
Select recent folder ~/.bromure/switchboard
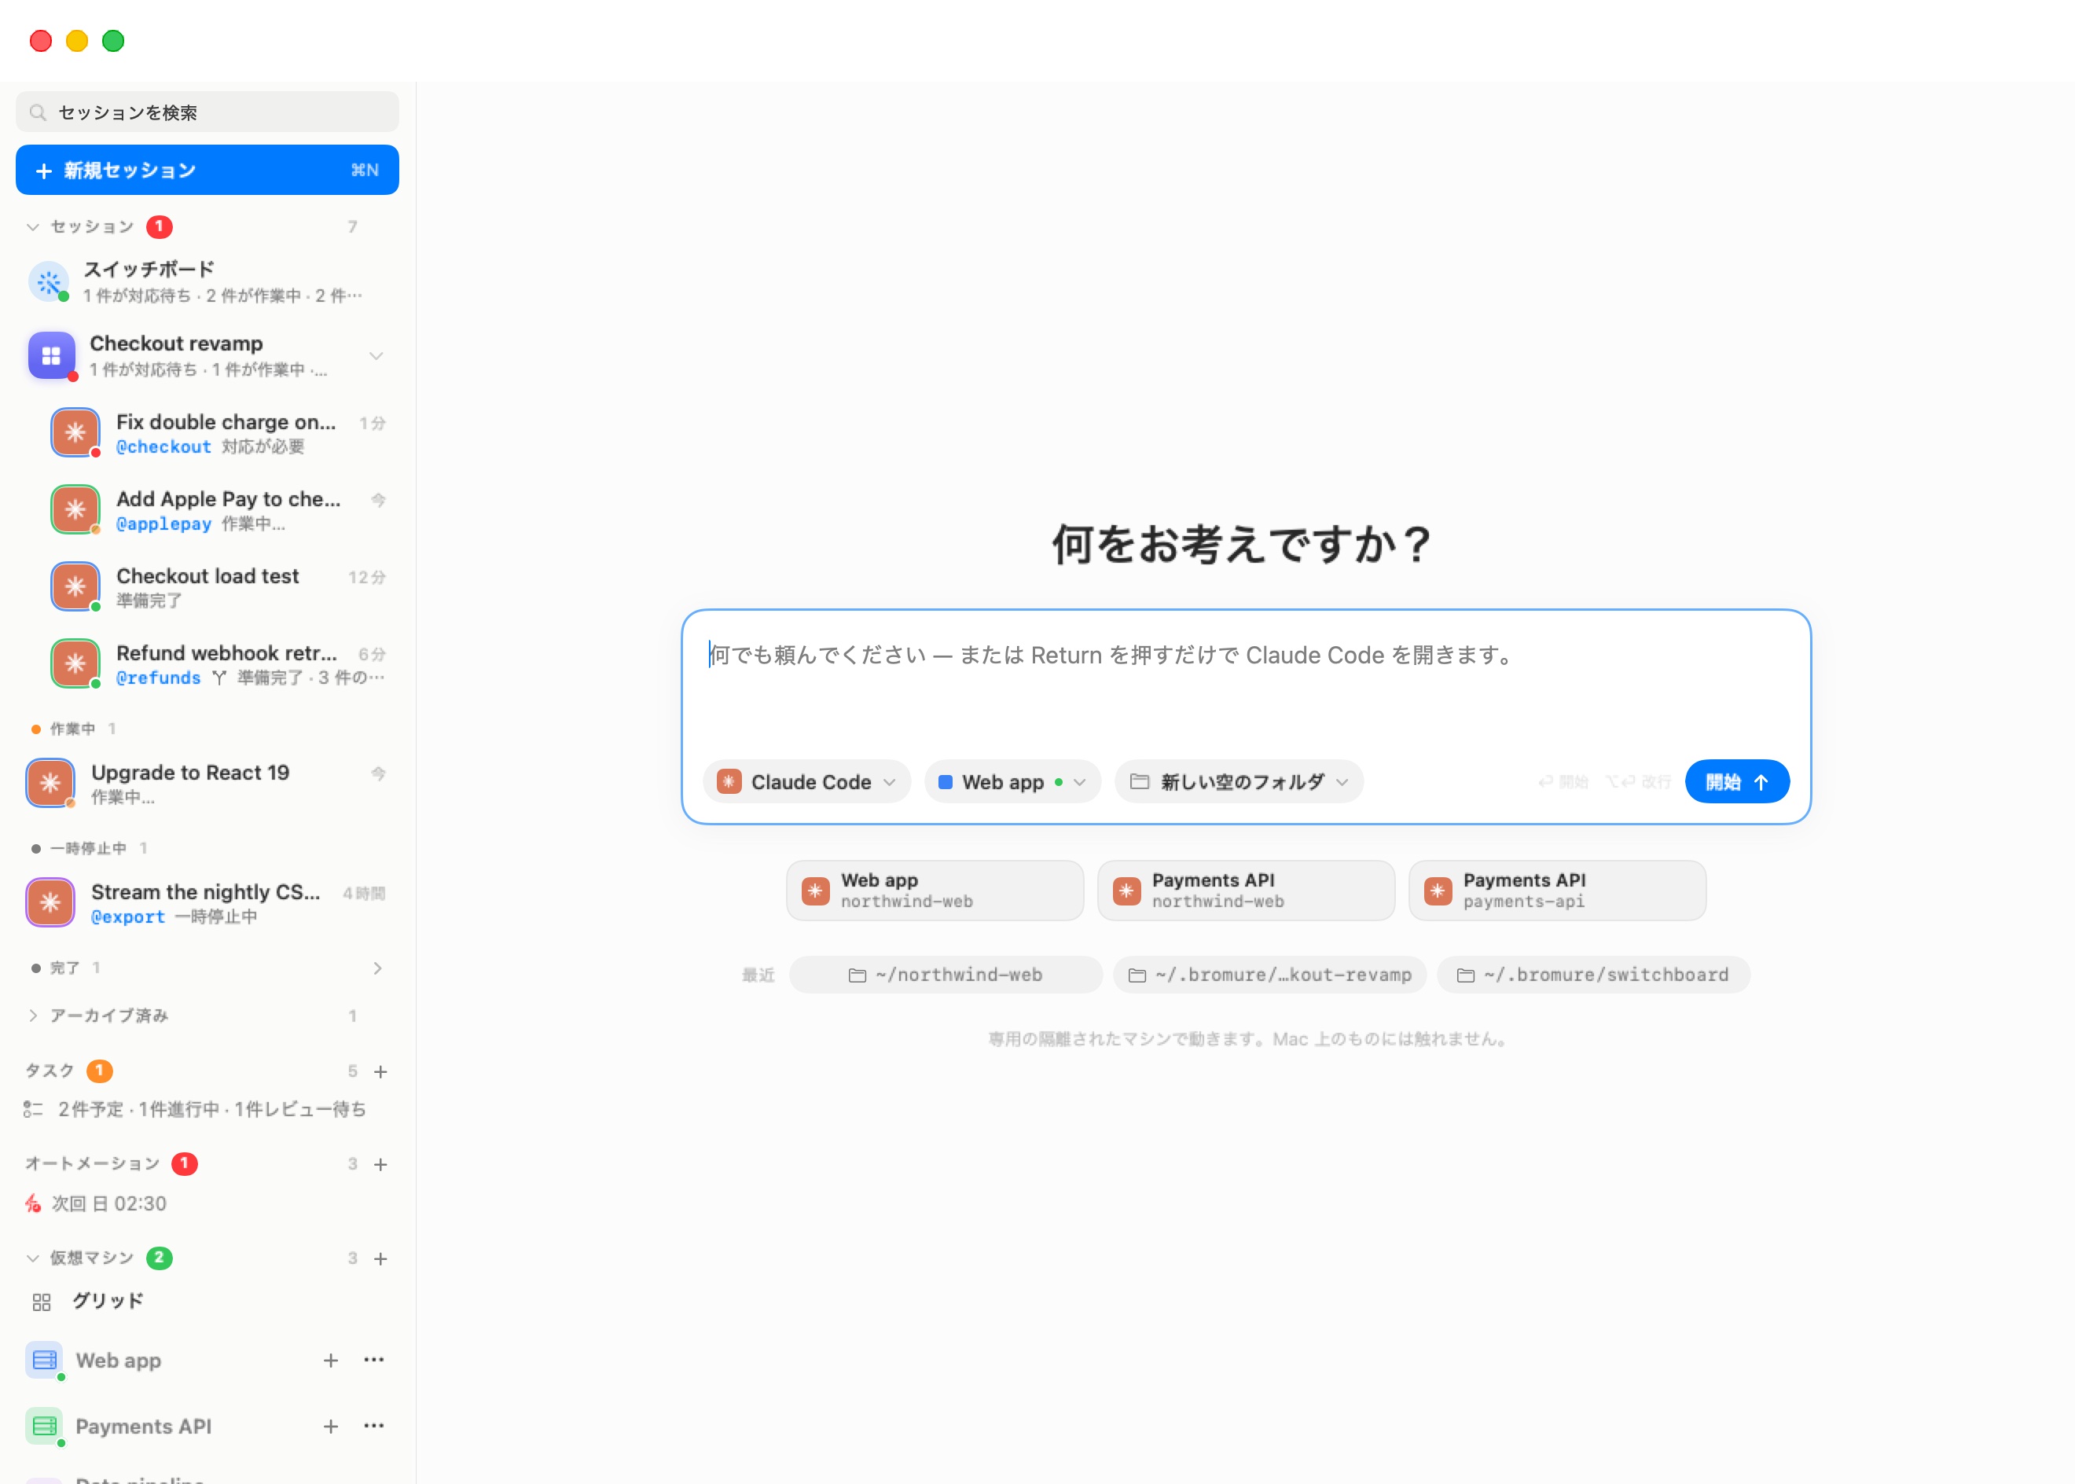point(1593,975)
